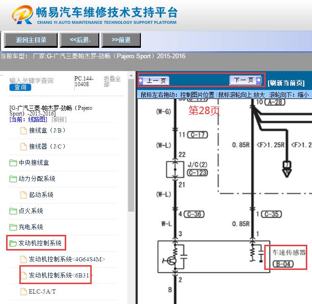Expand the 充电系统 folder
Viewport: 312px width, 304px height.
tap(31, 227)
